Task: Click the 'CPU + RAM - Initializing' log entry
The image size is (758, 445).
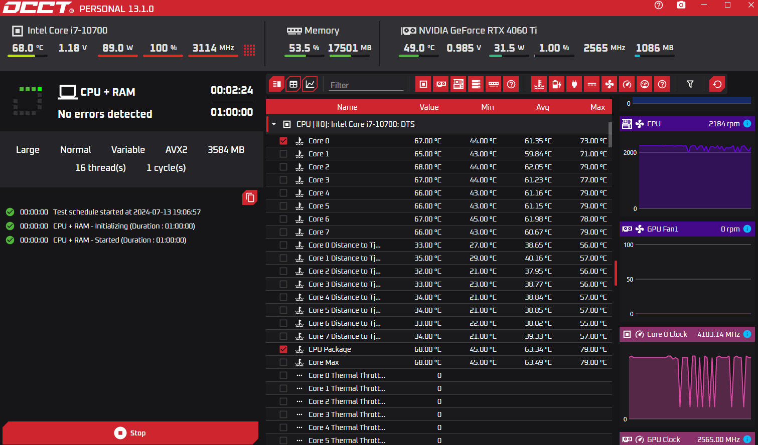Action: pos(124,226)
